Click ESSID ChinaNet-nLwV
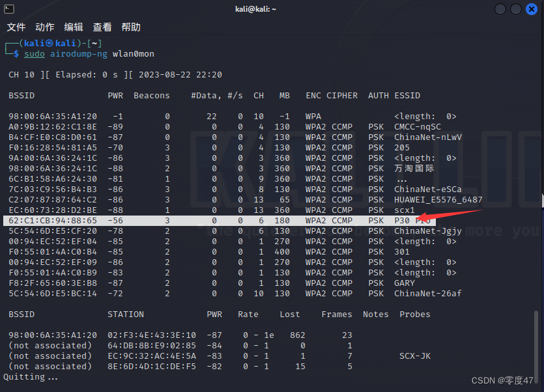 pyautogui.click(x=428, y=137)
